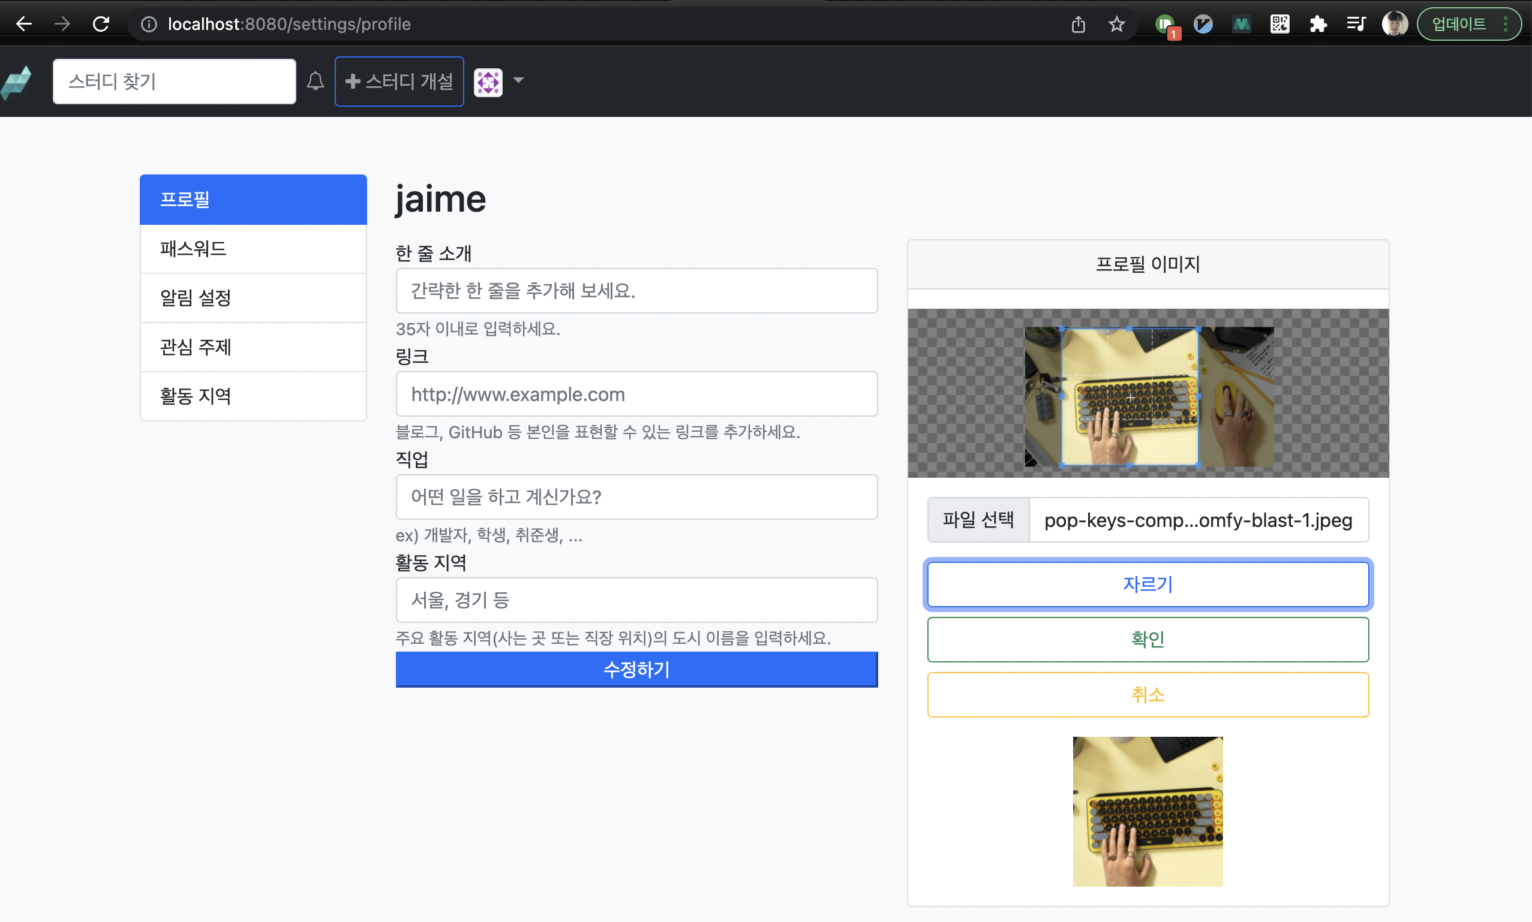Click the browser back arrow
1532x922 pixels.
pos(23,24)
